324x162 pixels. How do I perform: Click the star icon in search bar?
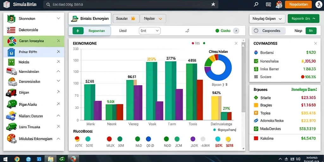tap(213, 4)
